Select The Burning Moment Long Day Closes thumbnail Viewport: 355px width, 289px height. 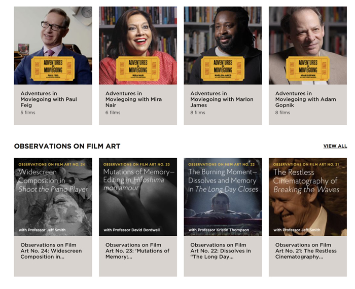point(223,197)
